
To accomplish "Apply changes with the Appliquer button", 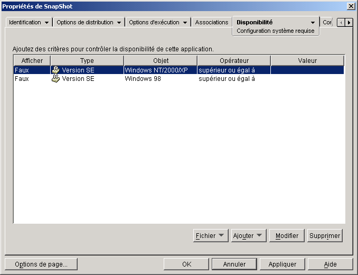I will (x=282, y=264).
